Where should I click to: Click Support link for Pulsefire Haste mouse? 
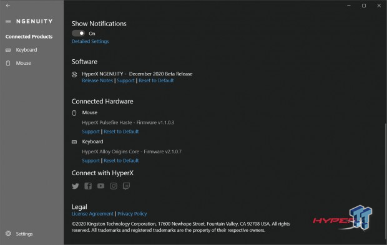(x=91, y=132)
